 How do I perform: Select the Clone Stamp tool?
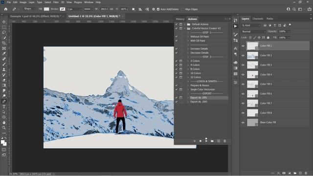4,69
